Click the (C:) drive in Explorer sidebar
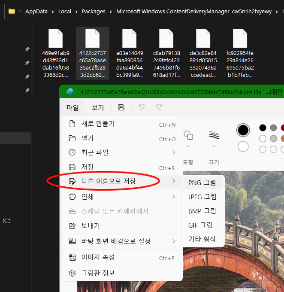 coord(6,221)
